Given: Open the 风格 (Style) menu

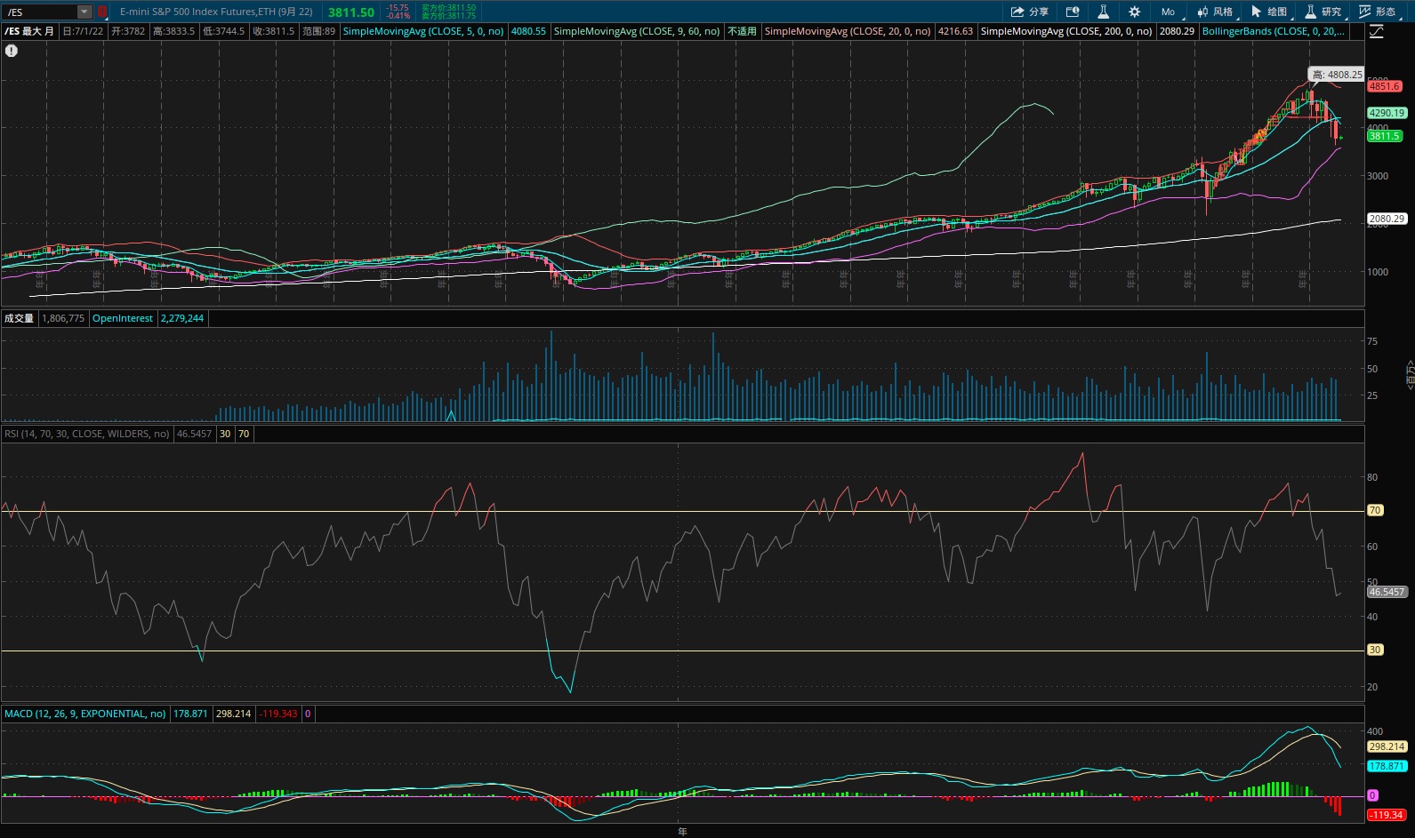Looking at the screenshot, I should [x=1215, y=12].
